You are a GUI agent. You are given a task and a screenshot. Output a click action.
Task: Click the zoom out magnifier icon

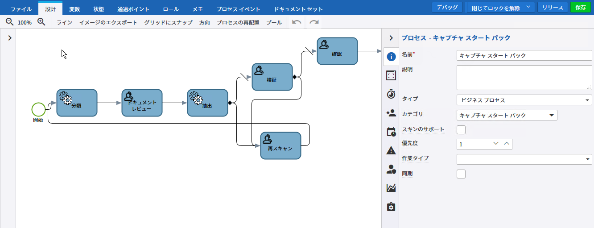(9, 22)
